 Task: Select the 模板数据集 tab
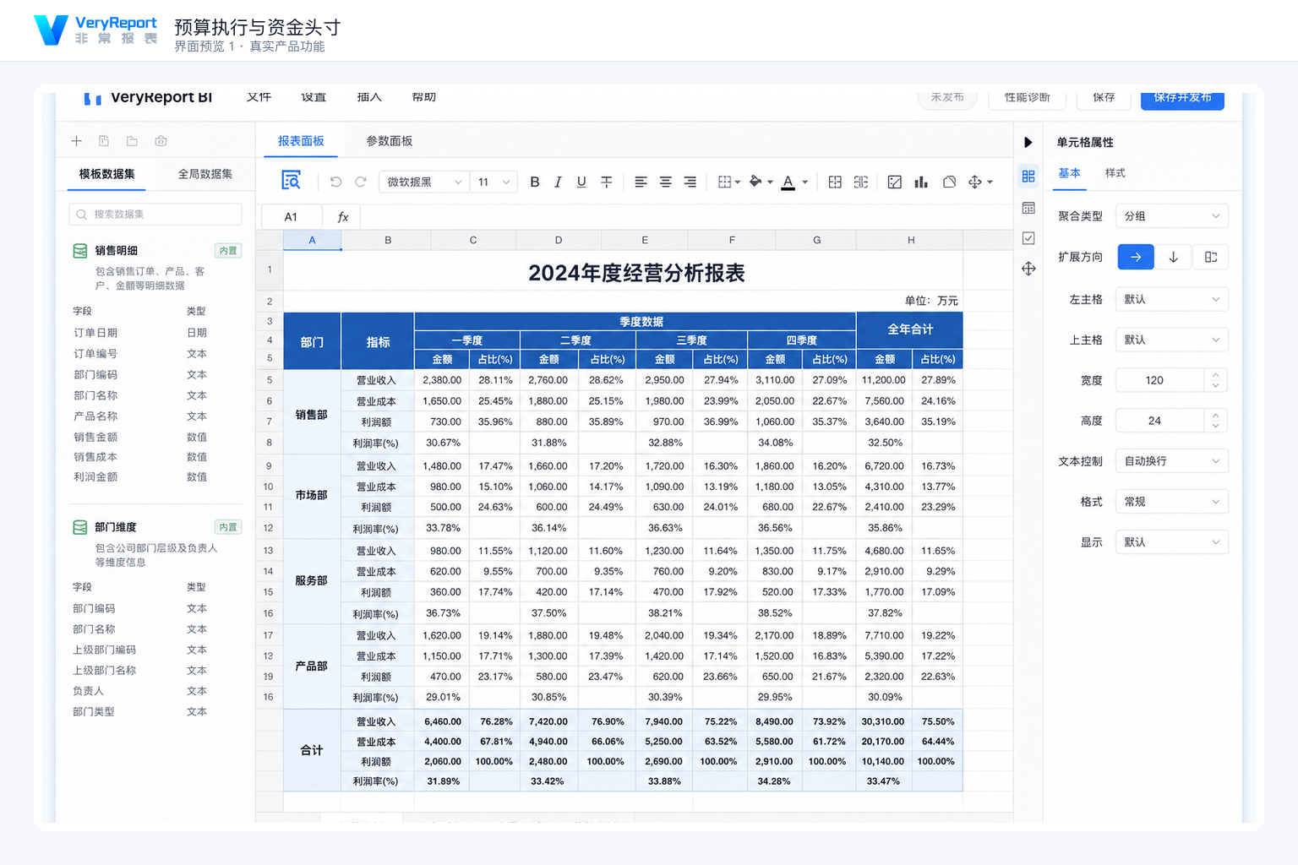pyautogui.click(x=106, y=174)
